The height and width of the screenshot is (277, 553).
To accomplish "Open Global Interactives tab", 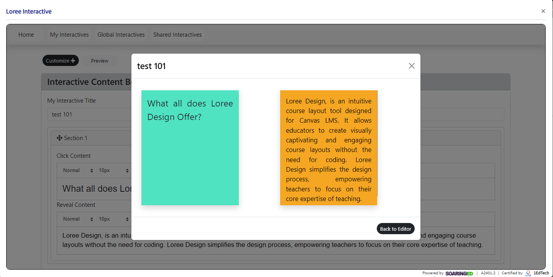I will (x=121, y=35).
